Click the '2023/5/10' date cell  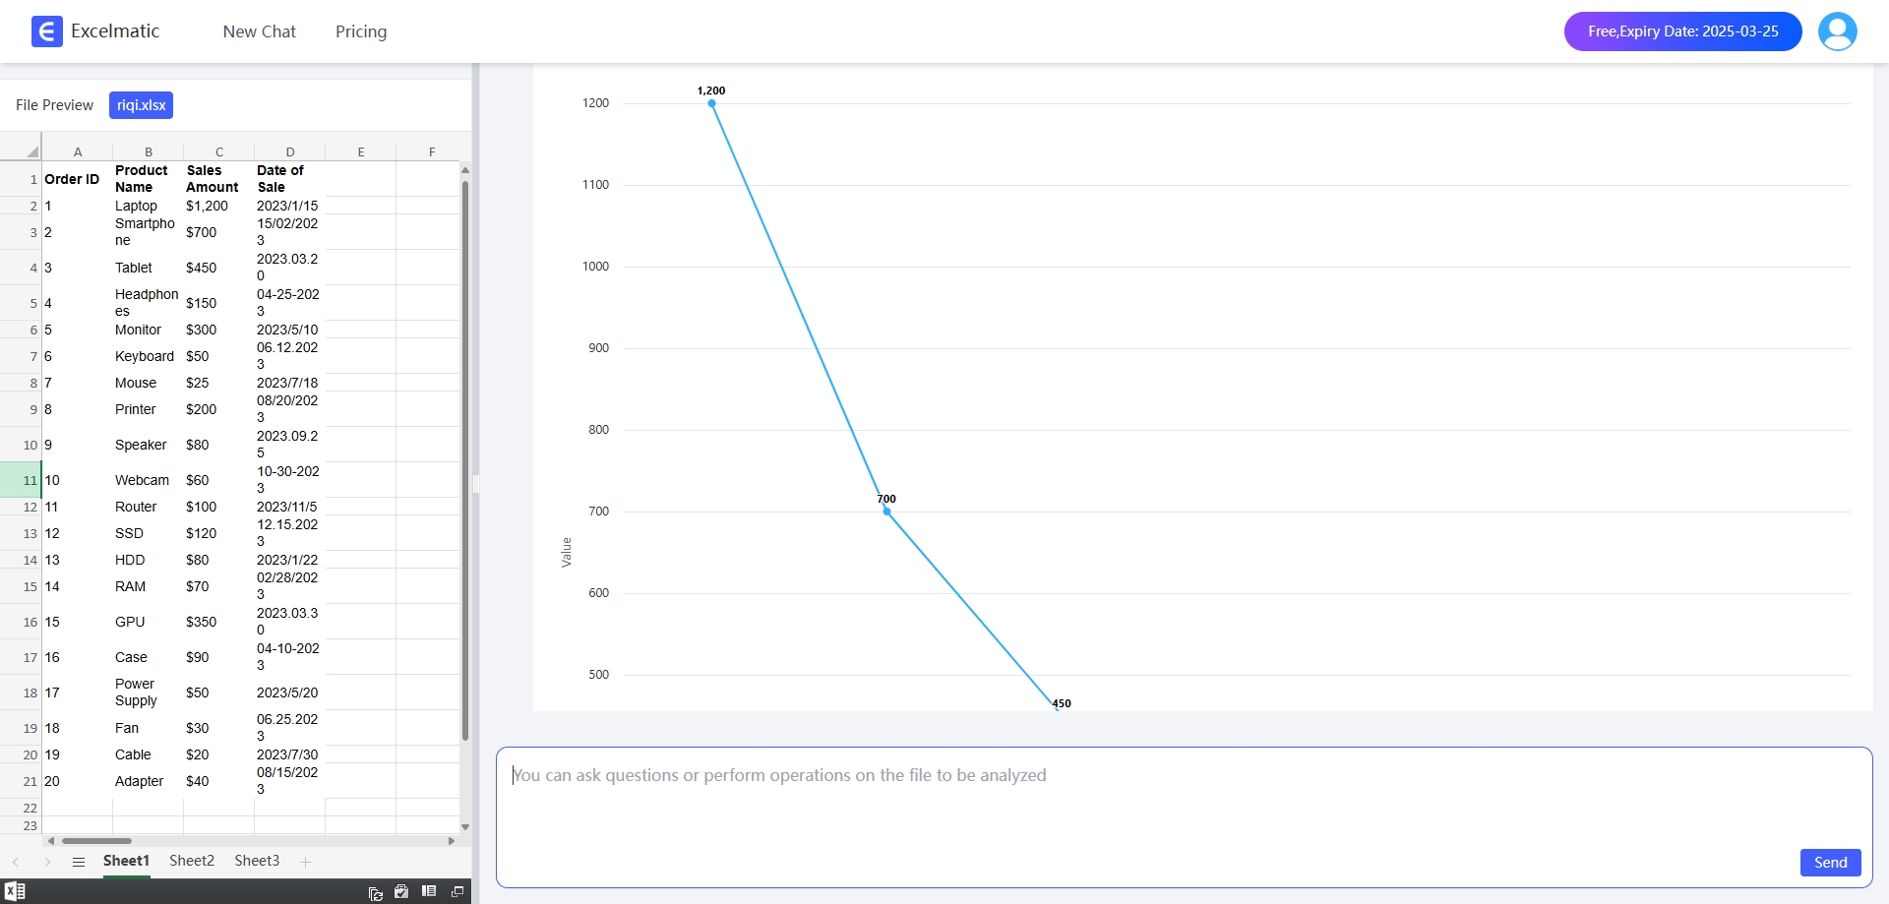290,330
